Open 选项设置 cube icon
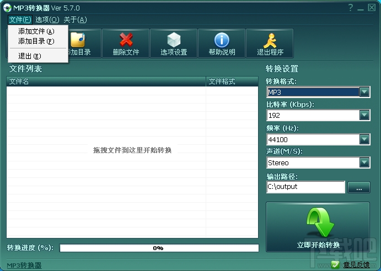 (x=174, y=40)
